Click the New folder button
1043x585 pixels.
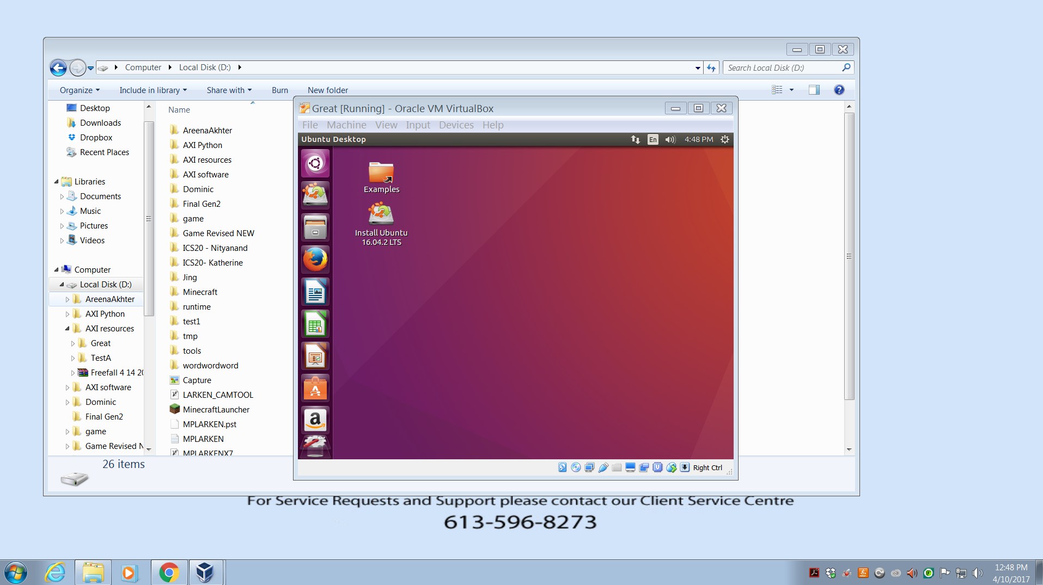[x=327, y=90]
